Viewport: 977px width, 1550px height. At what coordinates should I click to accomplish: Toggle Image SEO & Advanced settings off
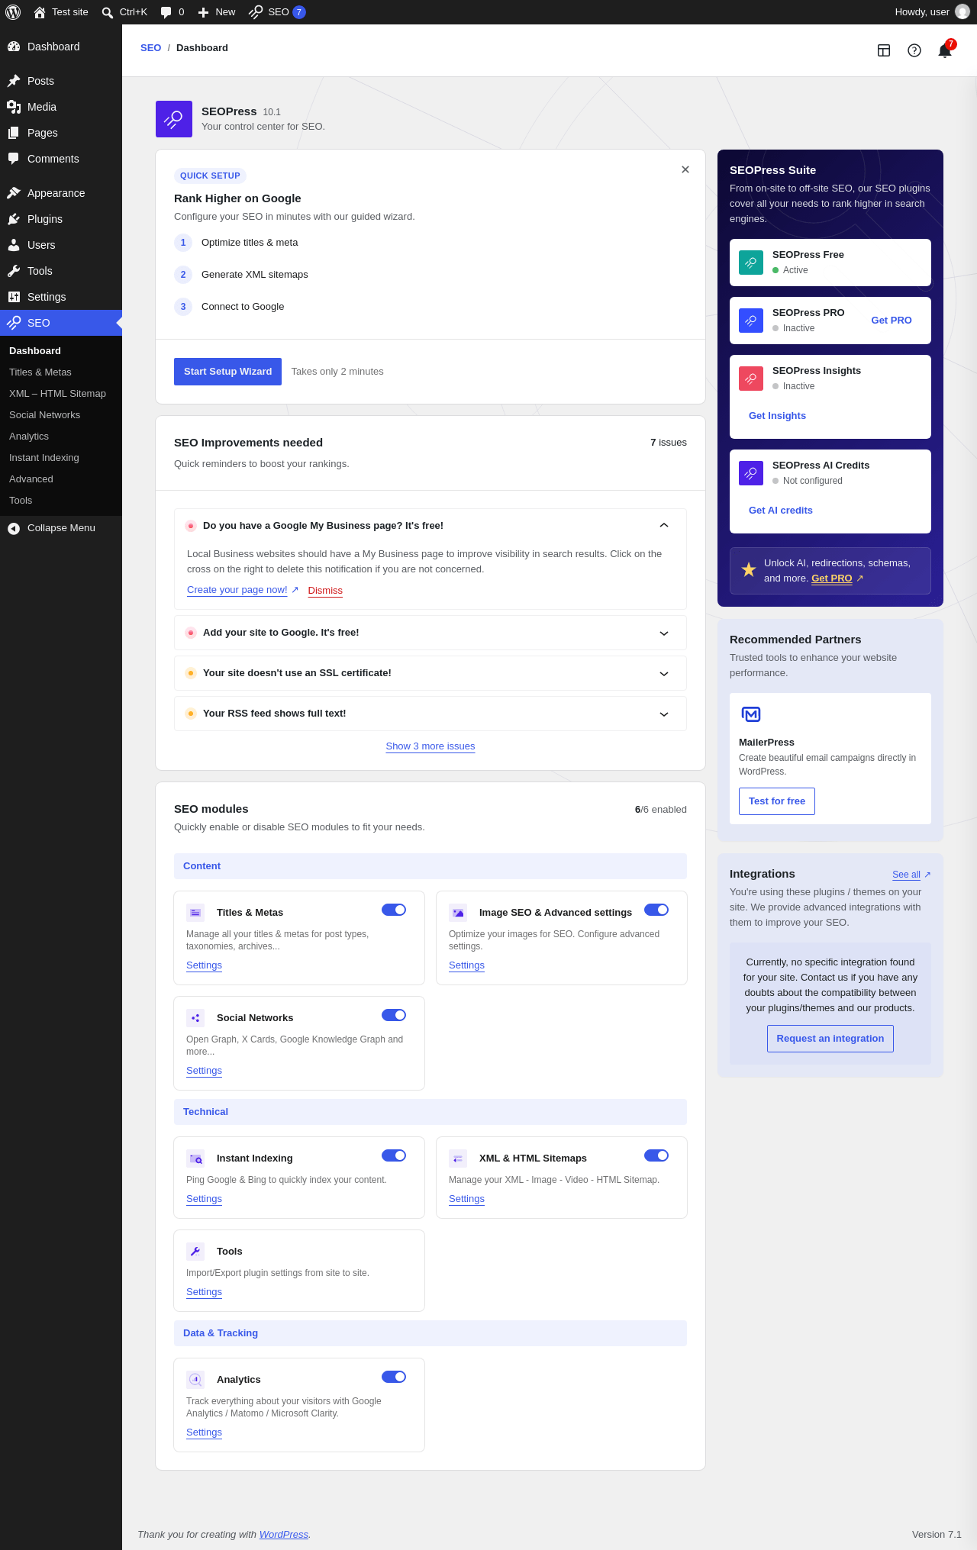[656, 910]
